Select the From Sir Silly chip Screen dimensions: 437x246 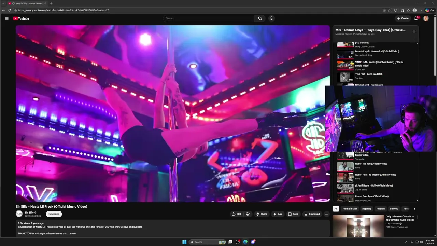(x=350, y=209)
